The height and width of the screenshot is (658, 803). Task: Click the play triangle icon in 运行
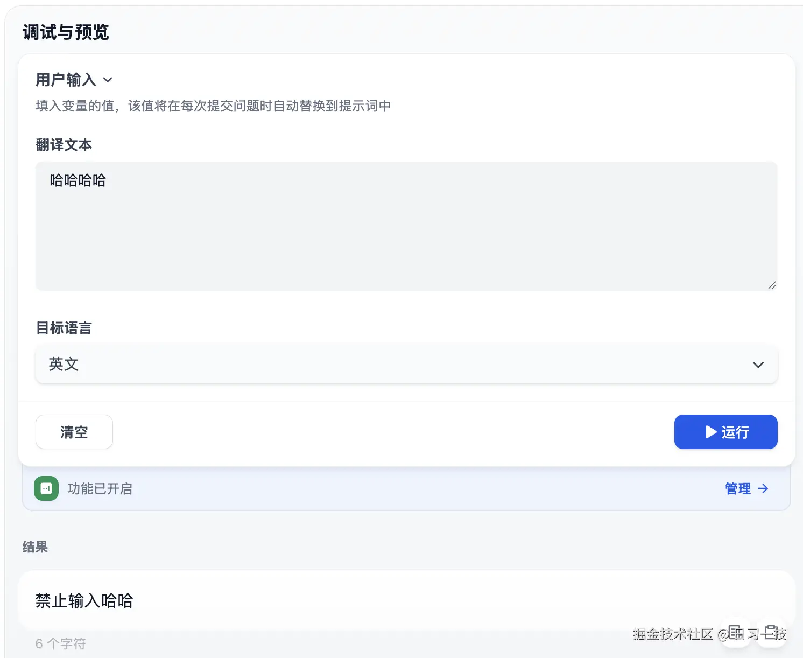tap(711, 432)
